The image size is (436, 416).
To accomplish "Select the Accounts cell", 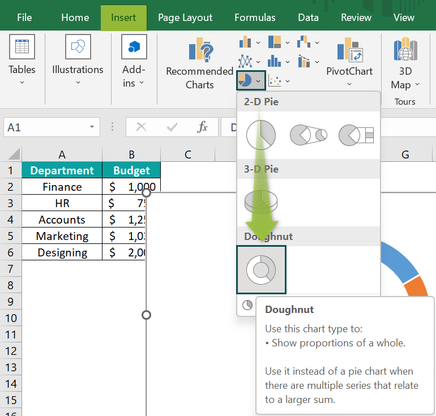I will [x=62, y=220].
